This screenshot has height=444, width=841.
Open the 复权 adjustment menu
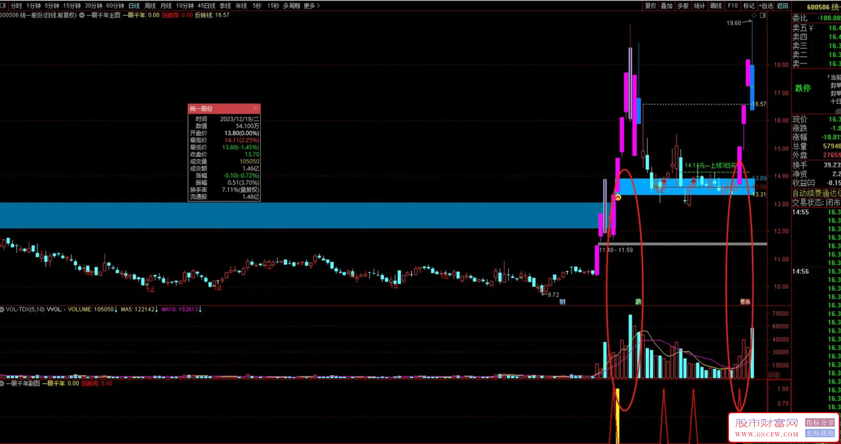(650, 6)
